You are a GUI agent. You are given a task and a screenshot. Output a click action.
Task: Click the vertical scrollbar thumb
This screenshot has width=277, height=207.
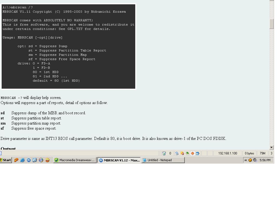(272, 24)
